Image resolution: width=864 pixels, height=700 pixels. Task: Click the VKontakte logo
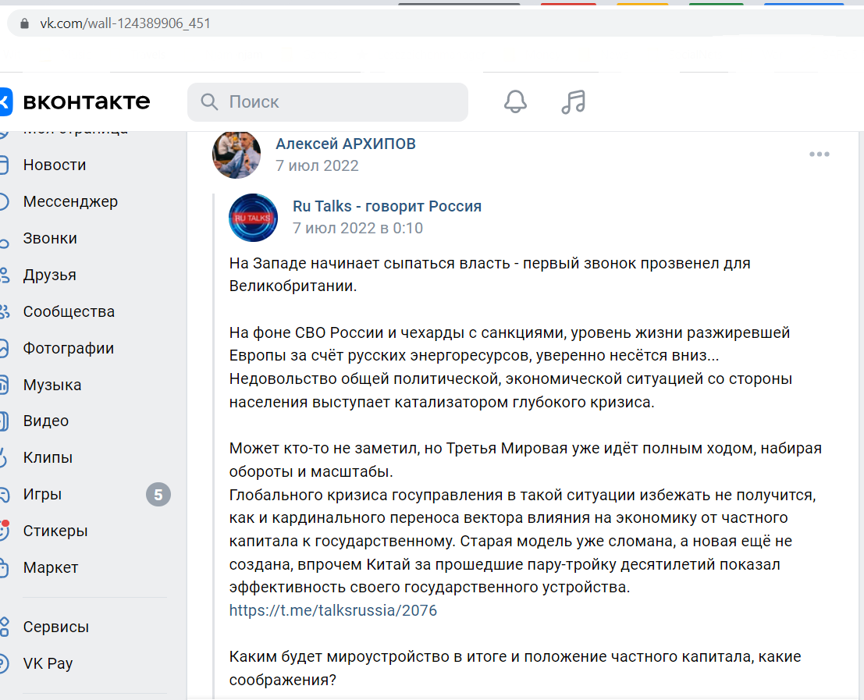click(76, 101)
